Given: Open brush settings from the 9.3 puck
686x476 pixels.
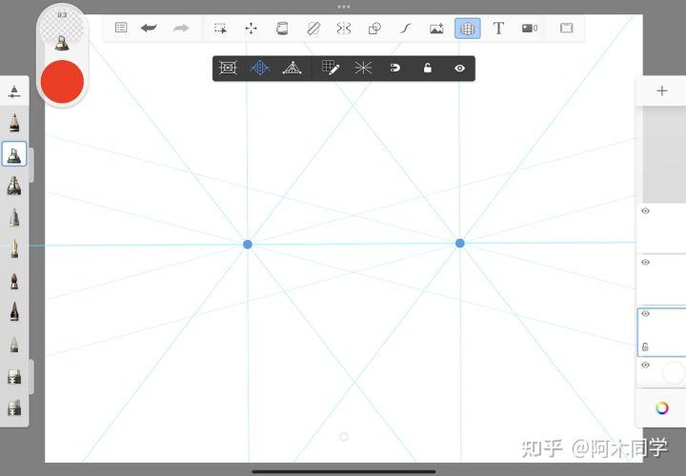Looking at the screenshot, I should click(62, 29).
